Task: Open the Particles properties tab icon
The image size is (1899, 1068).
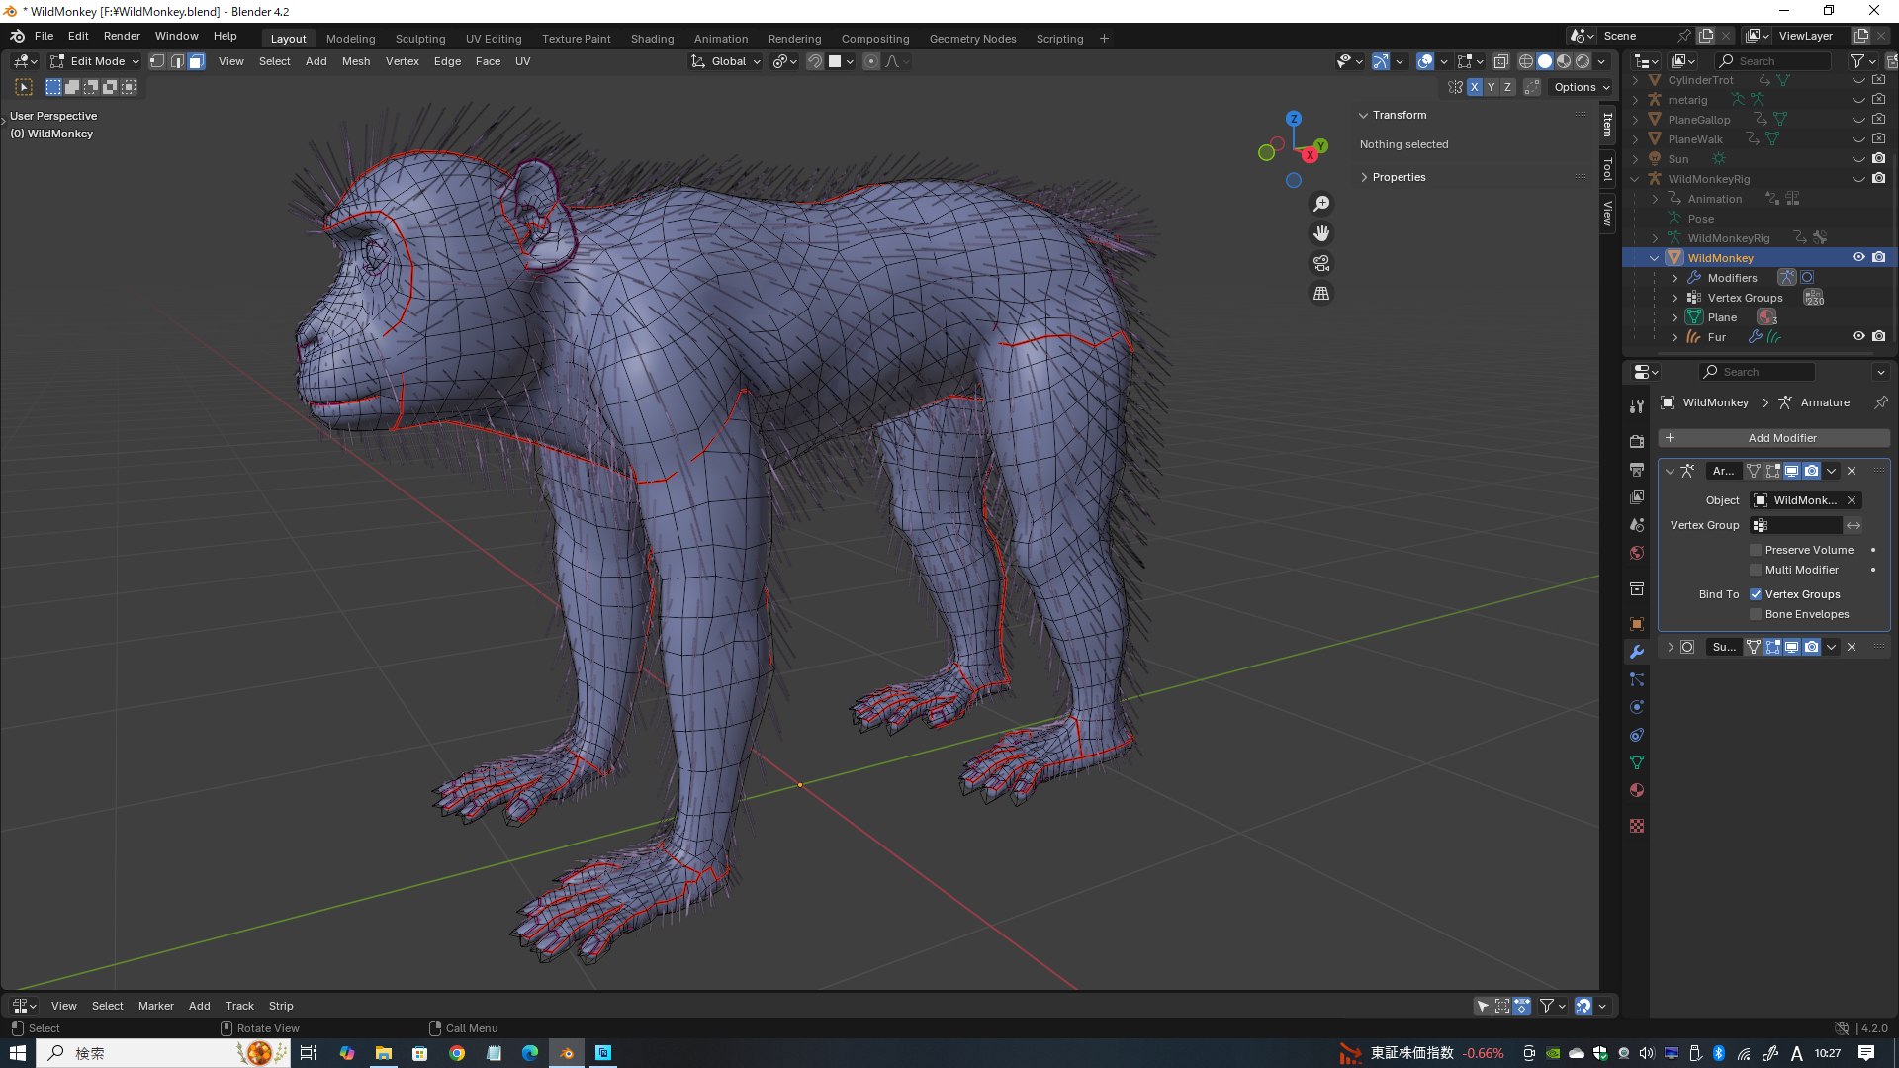Action: point(1637,679)
